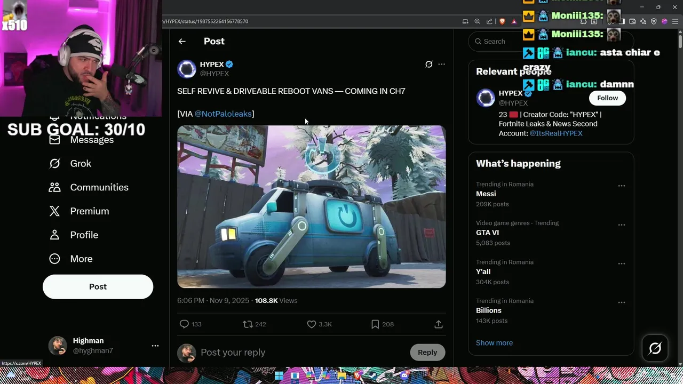Click the floating Grok button
The width and height of the screenshot is (683, 384).
point(655,349)
